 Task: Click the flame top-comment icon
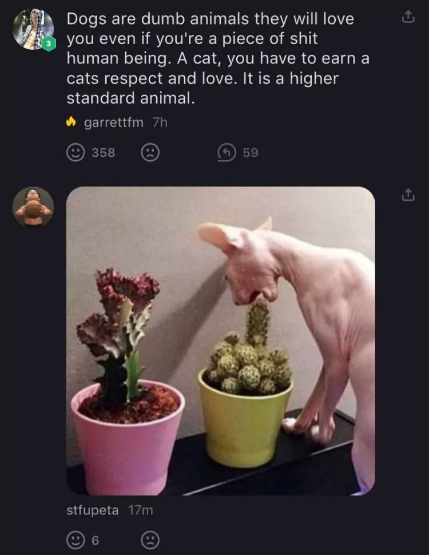[x=71, y=122]
